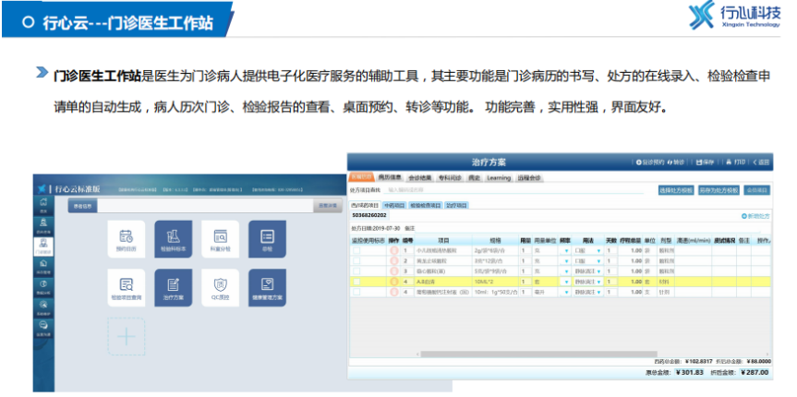Click button right of 另存为处方模板
This screenshot has width=797, height=397.
click(757, 190)
